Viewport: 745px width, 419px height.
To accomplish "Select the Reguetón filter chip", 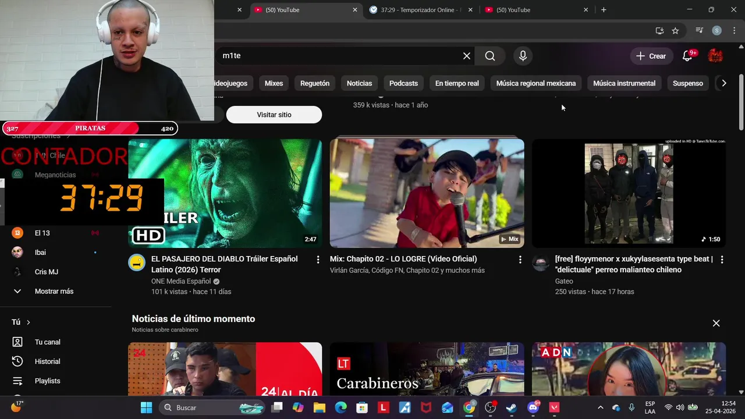I will coord(315,83).
